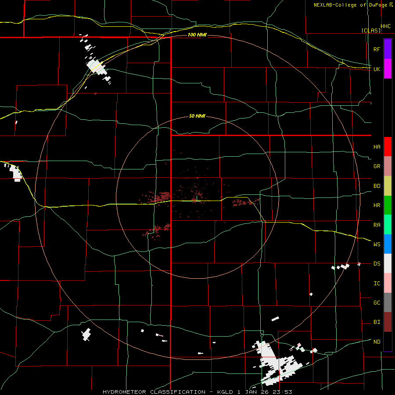Image resolution: width=395 pixels, height=395 pixels.
Task: Click the HA red legend swatch
Action: (x=388, y=147)
